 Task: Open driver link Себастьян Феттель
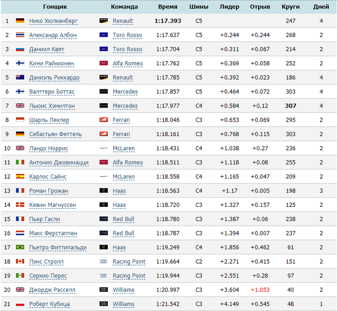(55, 135)
